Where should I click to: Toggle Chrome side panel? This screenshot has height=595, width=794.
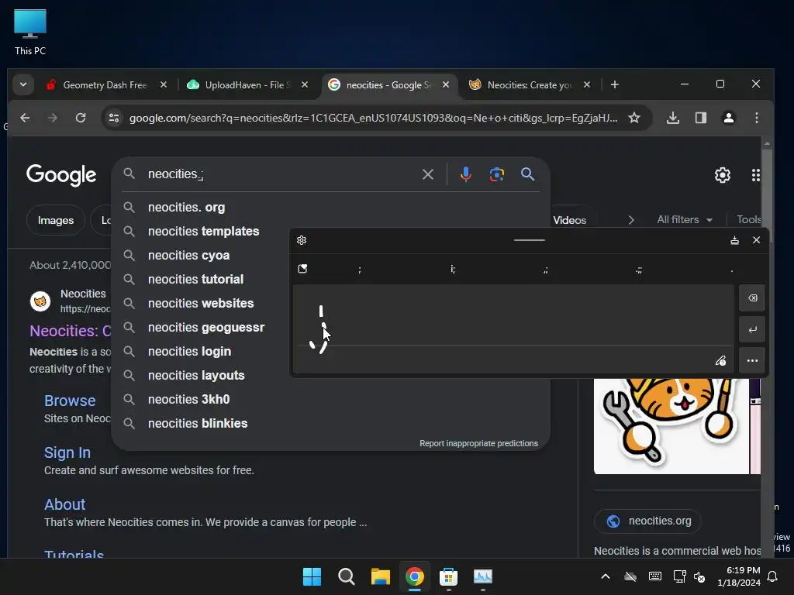tap(701, 118)
